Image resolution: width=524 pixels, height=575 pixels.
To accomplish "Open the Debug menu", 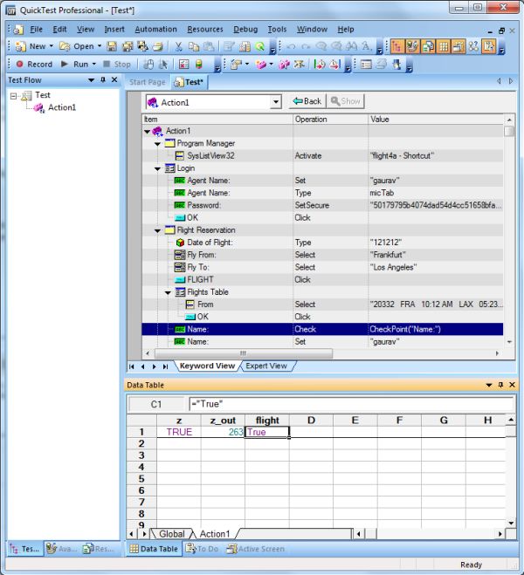I will [x=245, y=29].
